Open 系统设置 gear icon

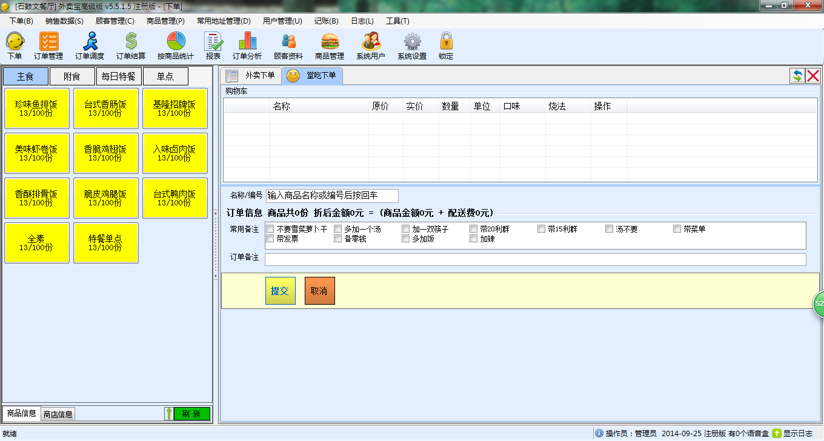tap(412, 42)
